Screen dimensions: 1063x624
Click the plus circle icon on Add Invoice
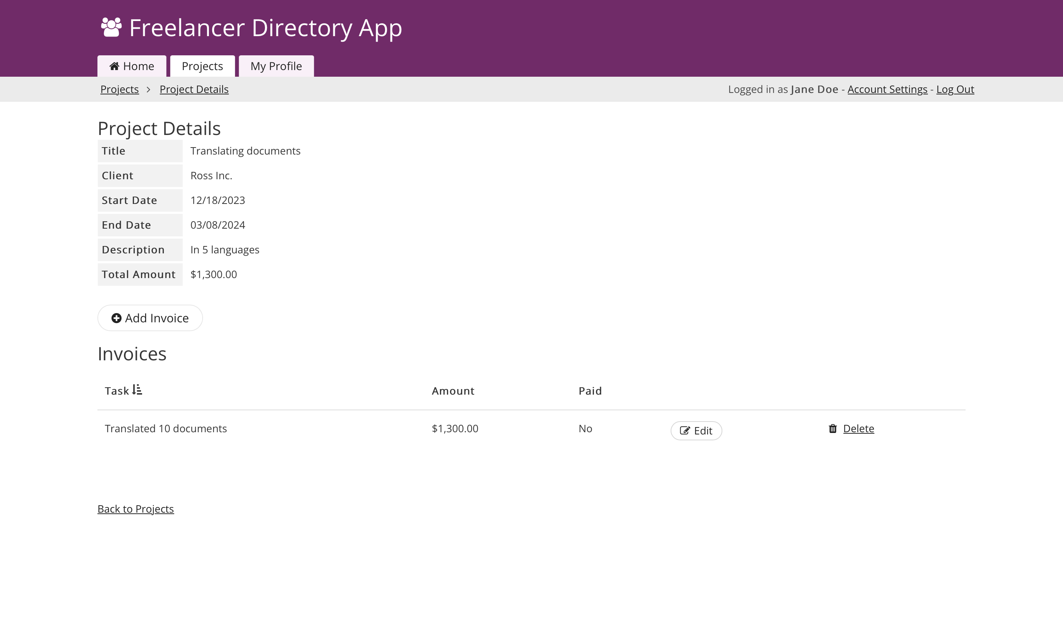[x=116, y=318]
